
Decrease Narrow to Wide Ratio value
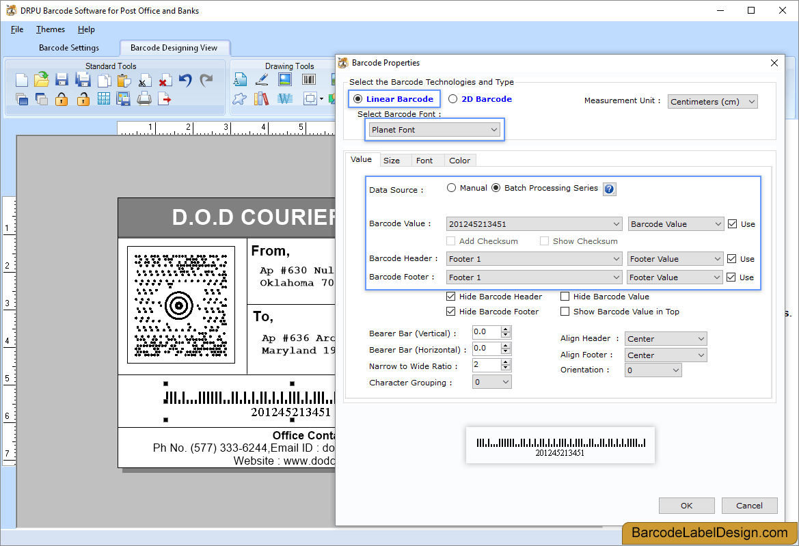[x=506, y=368]
